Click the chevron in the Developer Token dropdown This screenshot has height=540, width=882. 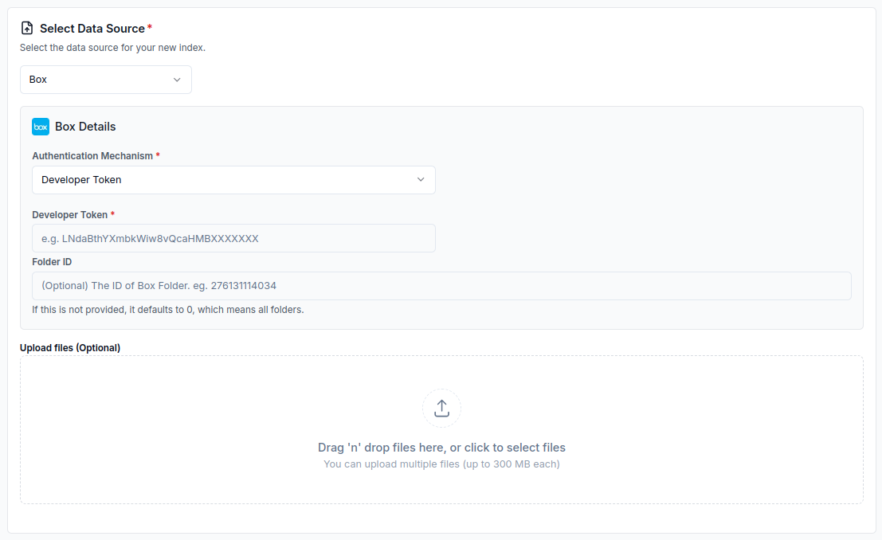pyautogui.click(x=421, y=180)
